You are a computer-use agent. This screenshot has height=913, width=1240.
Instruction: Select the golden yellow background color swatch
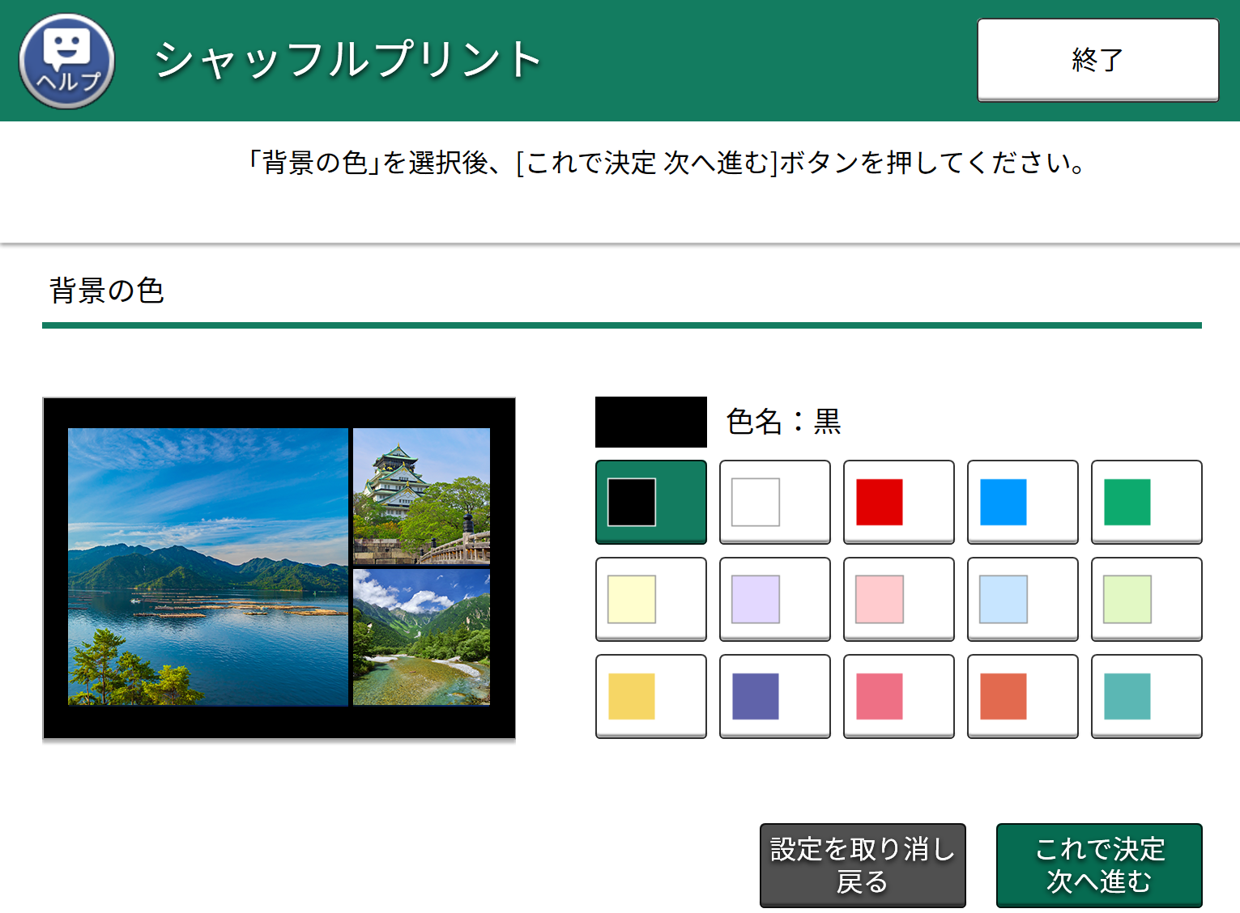tap(650, 696)
